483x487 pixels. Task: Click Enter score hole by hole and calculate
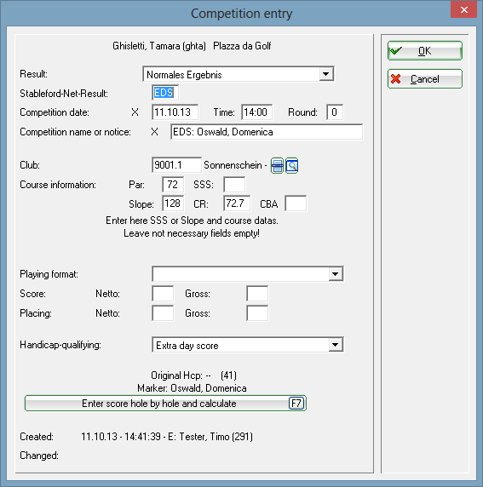(x=165, y=404)
